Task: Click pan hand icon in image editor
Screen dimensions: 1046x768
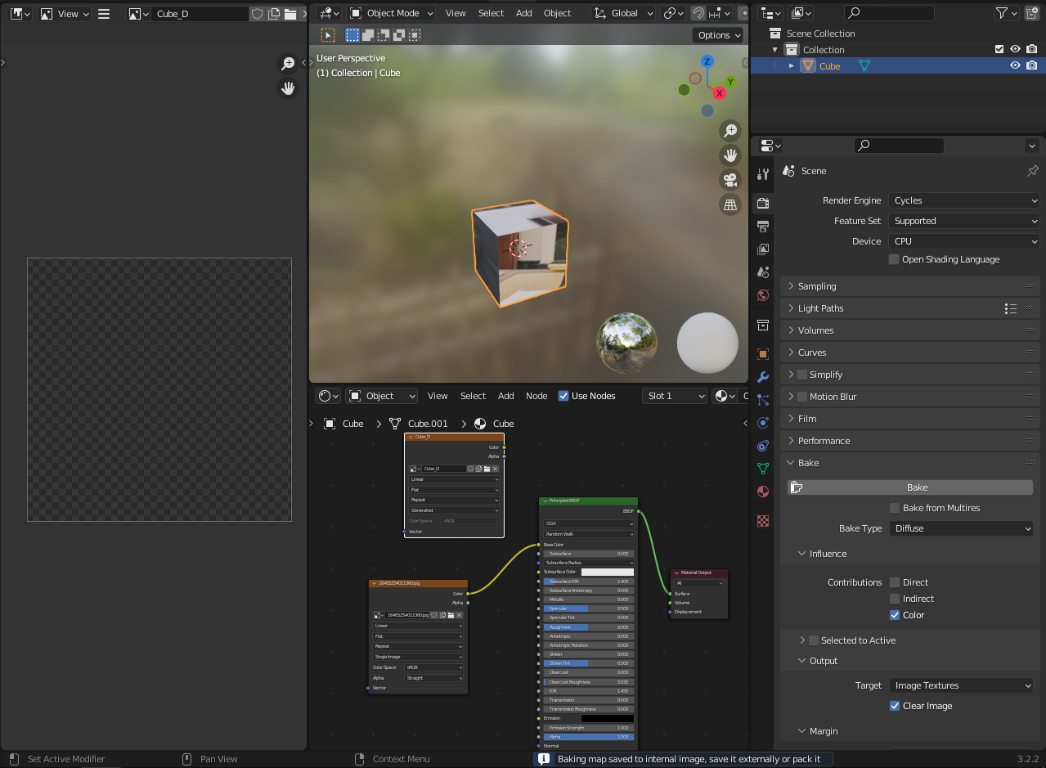Action: coord(288,88)
